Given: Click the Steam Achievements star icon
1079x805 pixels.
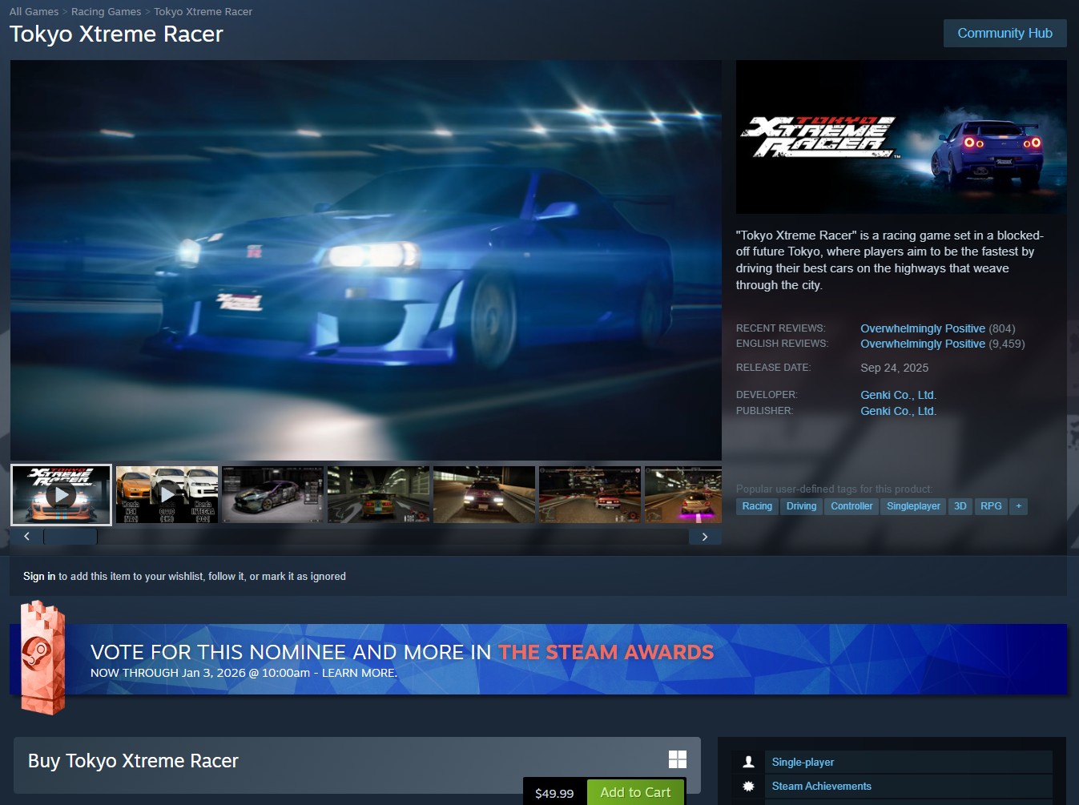Looking at the screenshot, I should click(748, 786).
